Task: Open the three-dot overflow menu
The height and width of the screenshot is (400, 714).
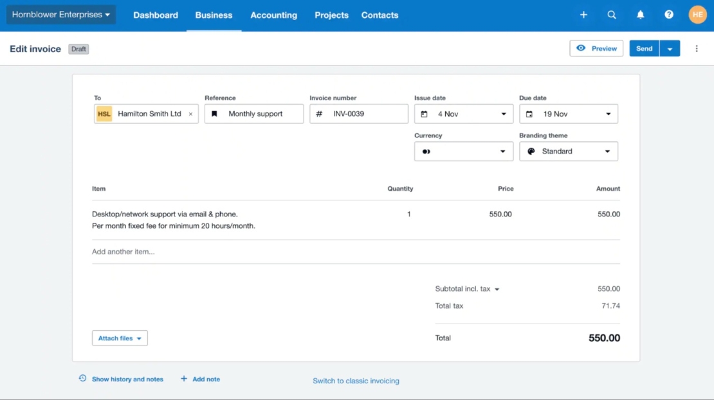Action: coord(697,48)
